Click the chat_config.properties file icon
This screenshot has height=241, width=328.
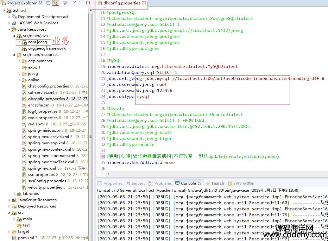[x=24, y=86]
